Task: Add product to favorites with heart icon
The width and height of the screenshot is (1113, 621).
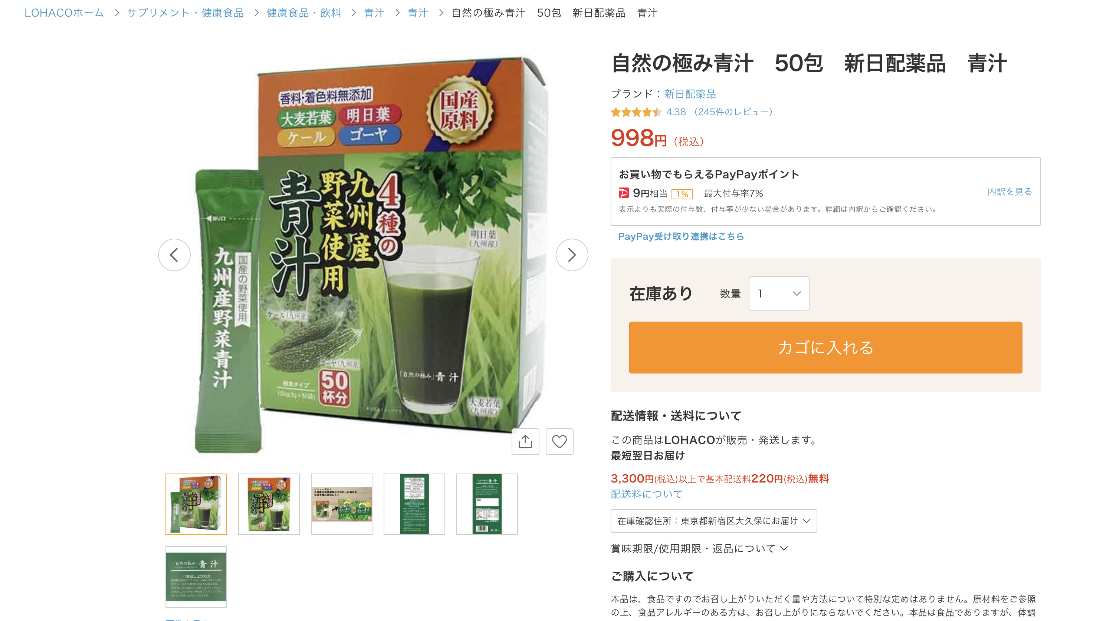Action: click(559, 441)
